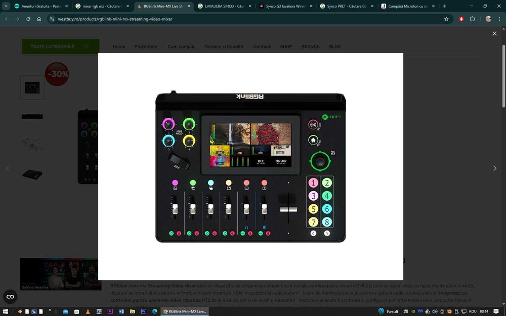Viewport: 506px width, 316px height.
Task: Switch to the Synco G3 lavaliera tab
Action: click(285, 6)
